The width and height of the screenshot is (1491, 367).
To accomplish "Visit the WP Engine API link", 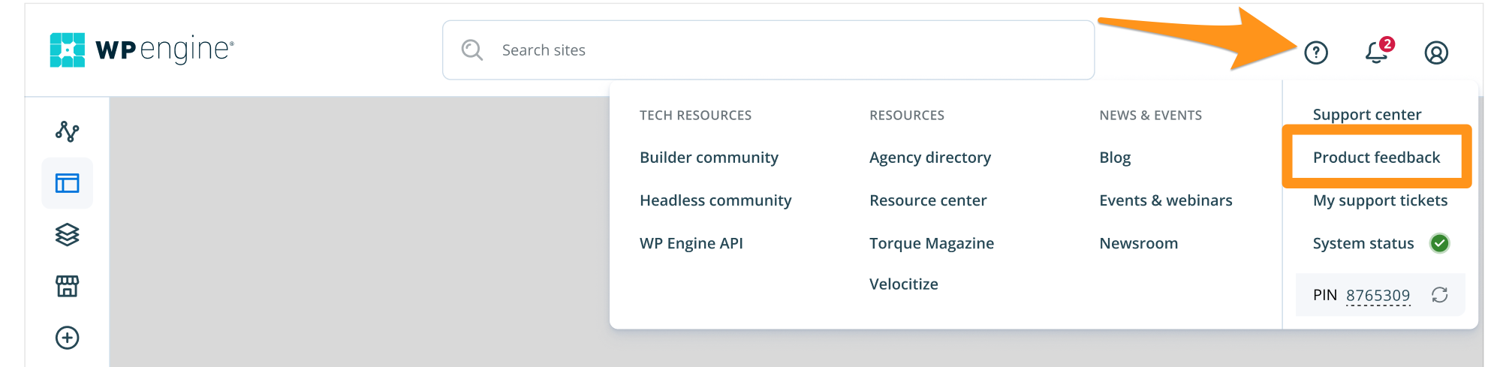I will [x=691, y=243].
